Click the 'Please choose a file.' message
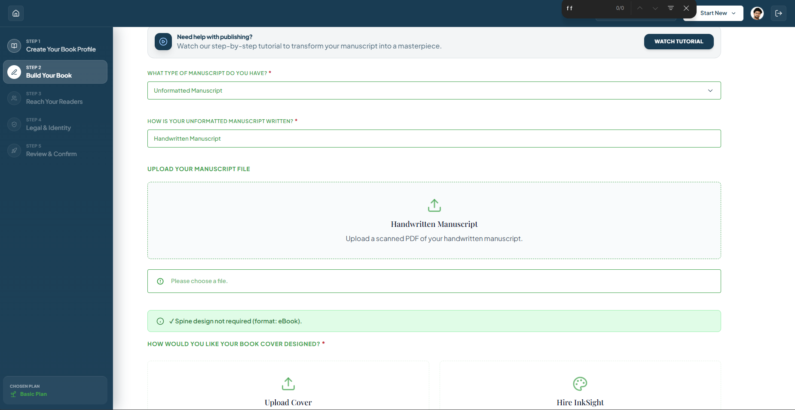 click(199, 281)
